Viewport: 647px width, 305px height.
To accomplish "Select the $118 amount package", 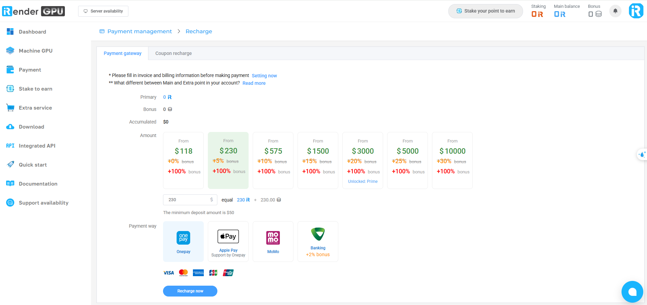I will (183, 160).
